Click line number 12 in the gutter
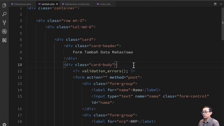224x126 pixels. [x=20, y=77]
